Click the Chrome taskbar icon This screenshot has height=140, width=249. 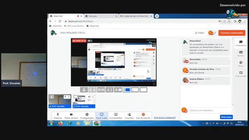[96, 123]
